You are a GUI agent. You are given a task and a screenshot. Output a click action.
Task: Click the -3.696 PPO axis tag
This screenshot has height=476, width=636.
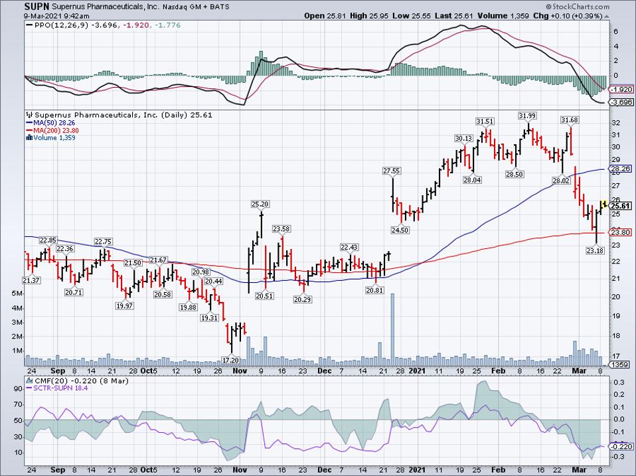click(x=621, y=103)
